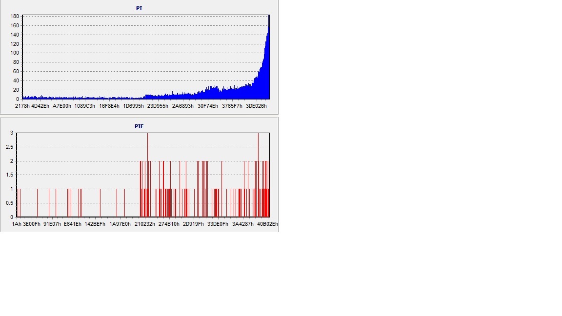Viewport: 562px width, 316px height.
Task: Click the PI chart title
Action: click(x=139, y=8)
